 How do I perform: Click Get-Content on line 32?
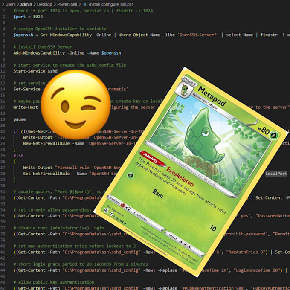pos(32,198)
